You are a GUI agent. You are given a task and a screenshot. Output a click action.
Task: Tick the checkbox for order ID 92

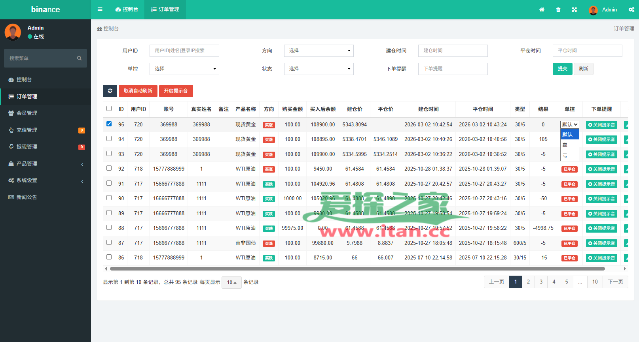pyautogui.click(x=109, y=168)
